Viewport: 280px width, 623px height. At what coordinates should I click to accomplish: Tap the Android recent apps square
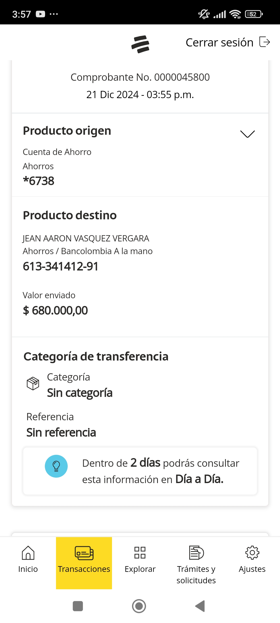[78, 606]
